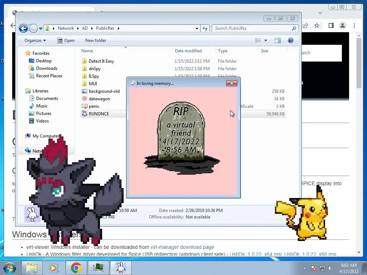Expand breadcrumb arrow after PublicRes

pos(118,28)
